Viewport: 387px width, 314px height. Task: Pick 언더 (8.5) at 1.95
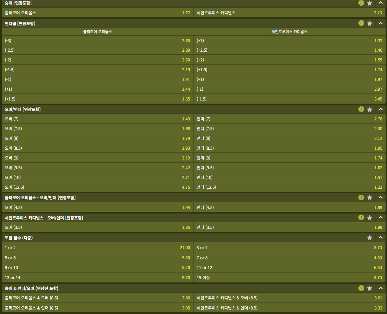tap(290, 148)
